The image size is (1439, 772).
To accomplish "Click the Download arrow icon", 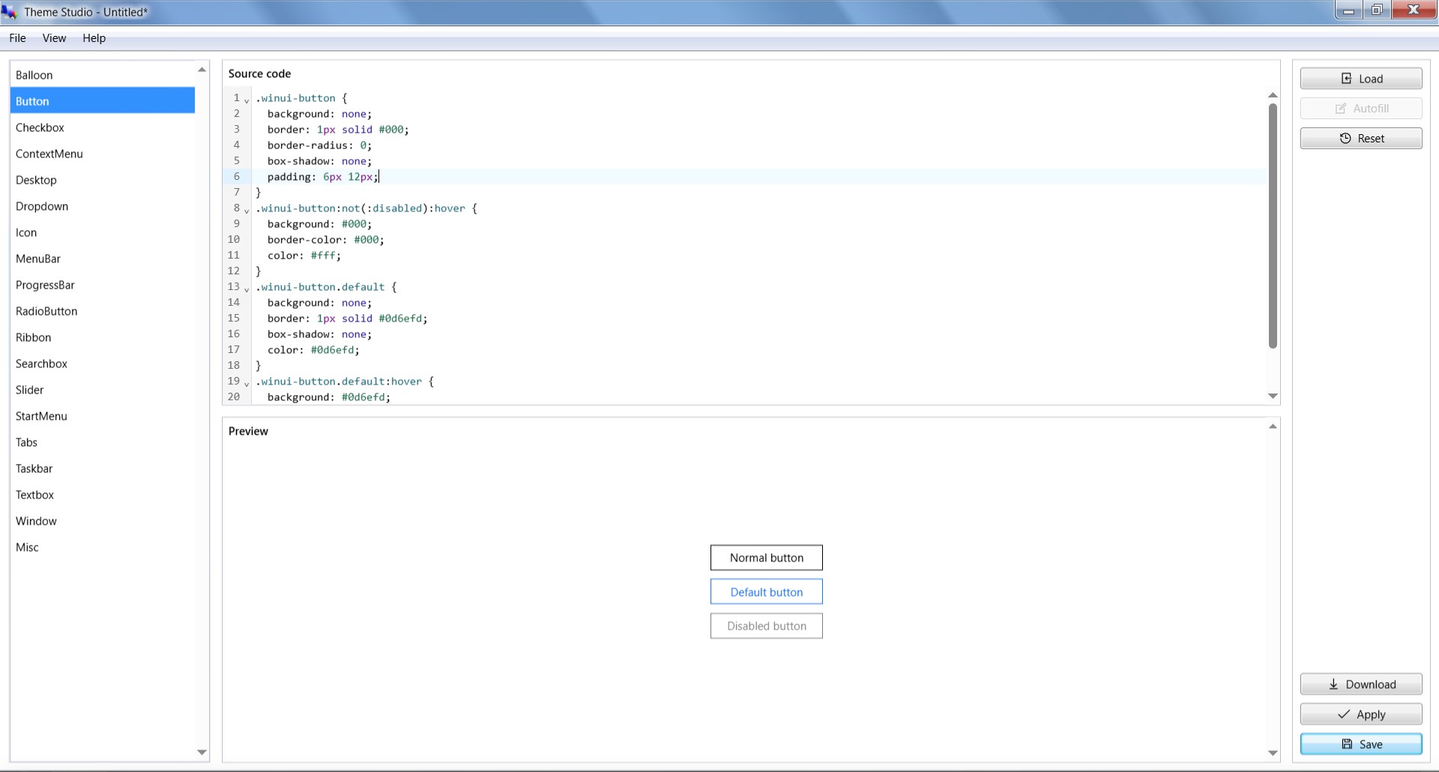I will [1333, 684].
